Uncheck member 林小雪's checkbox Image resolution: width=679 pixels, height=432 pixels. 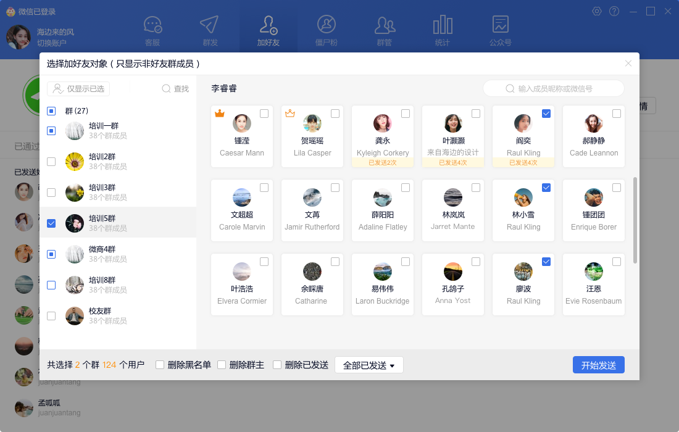coord(546,188)
